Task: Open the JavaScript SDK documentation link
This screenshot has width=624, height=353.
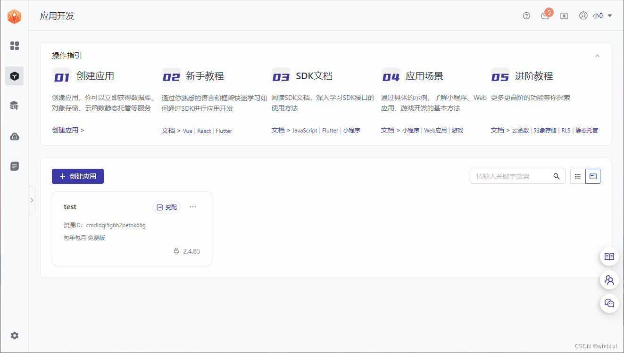Action: click(305, 131)
